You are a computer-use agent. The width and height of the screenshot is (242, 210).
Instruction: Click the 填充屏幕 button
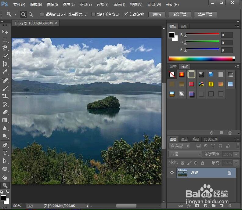[x=205, y=14]
